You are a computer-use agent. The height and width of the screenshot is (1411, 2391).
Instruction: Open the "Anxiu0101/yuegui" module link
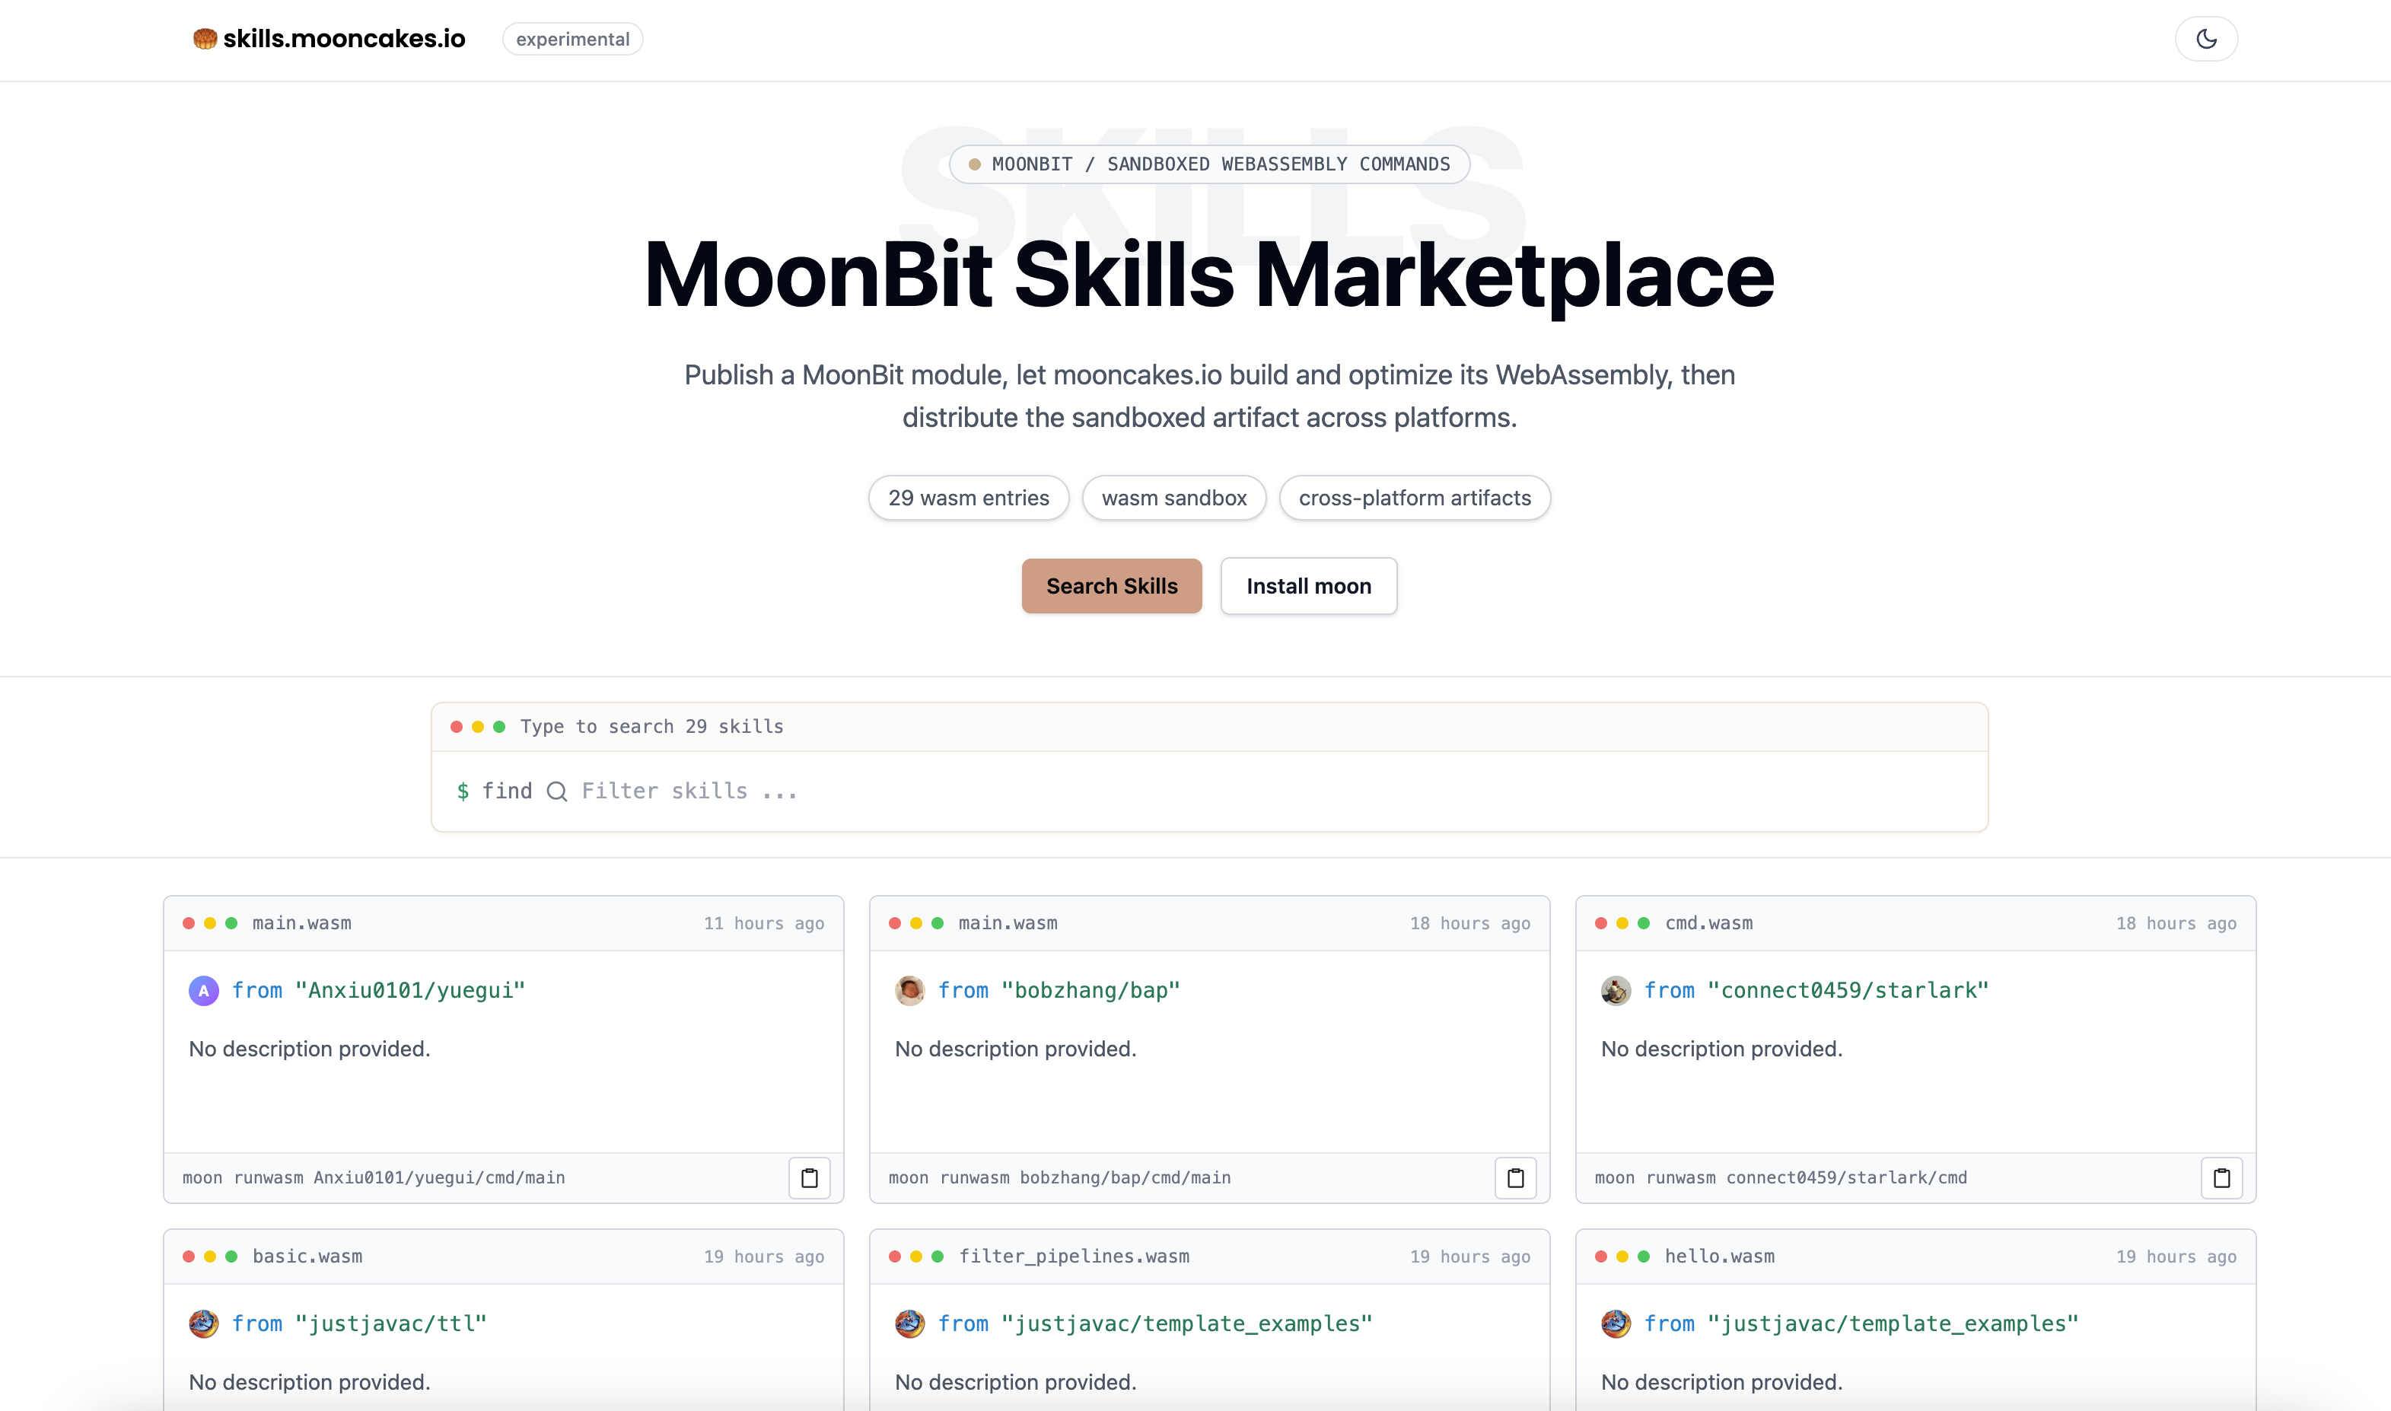click(409, 991)
